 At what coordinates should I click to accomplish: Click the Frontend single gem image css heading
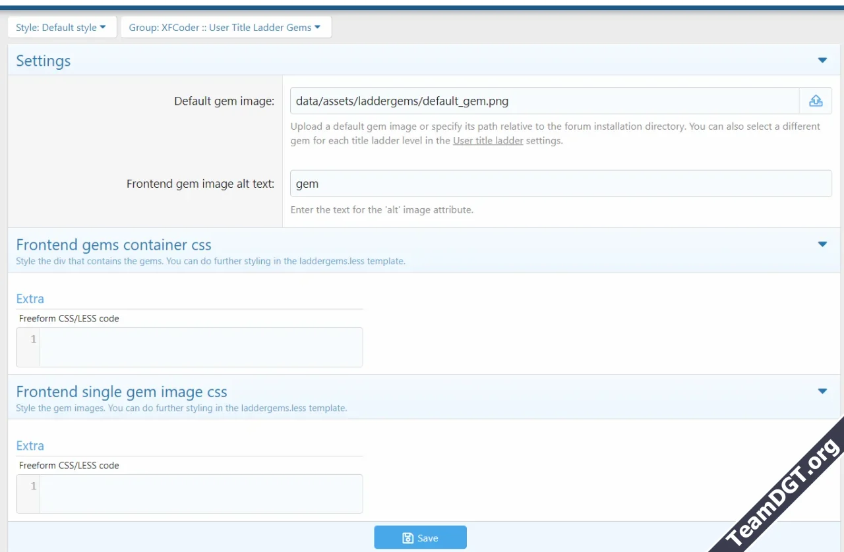(x=121, y=392)
